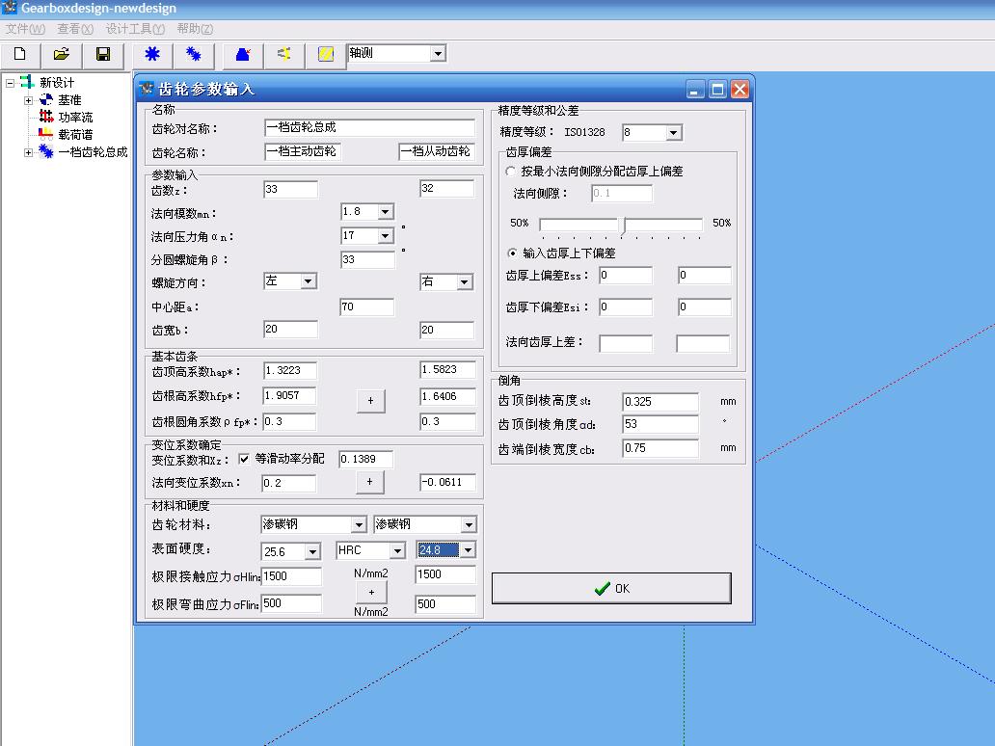Close the 齿轮参数输入 dialog
This screenshot has height=746, width=995.
coord(740,90)
